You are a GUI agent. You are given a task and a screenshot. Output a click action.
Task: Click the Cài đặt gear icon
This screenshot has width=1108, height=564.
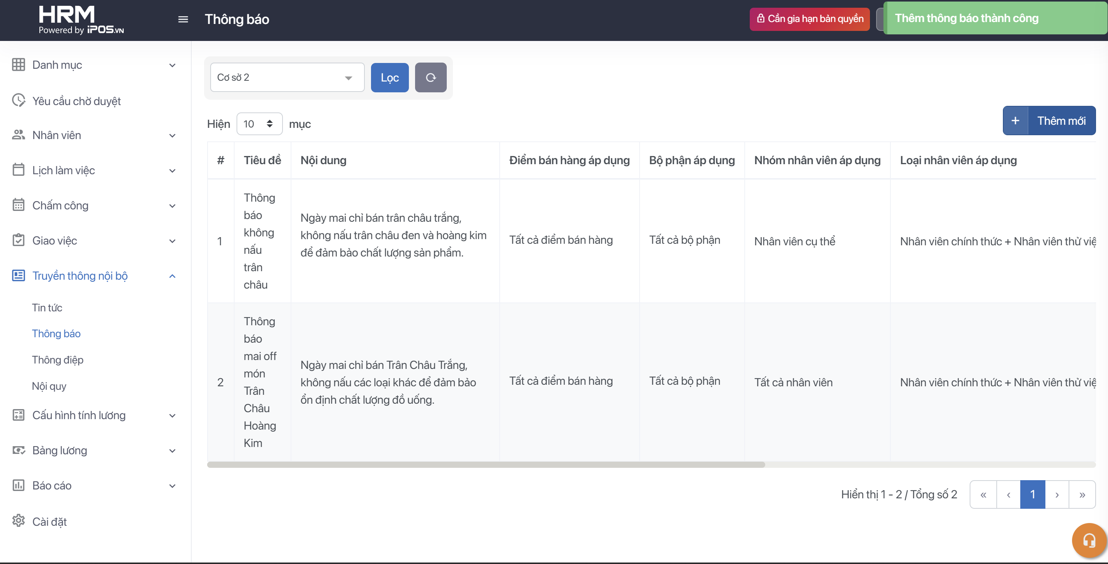[19, 521]
